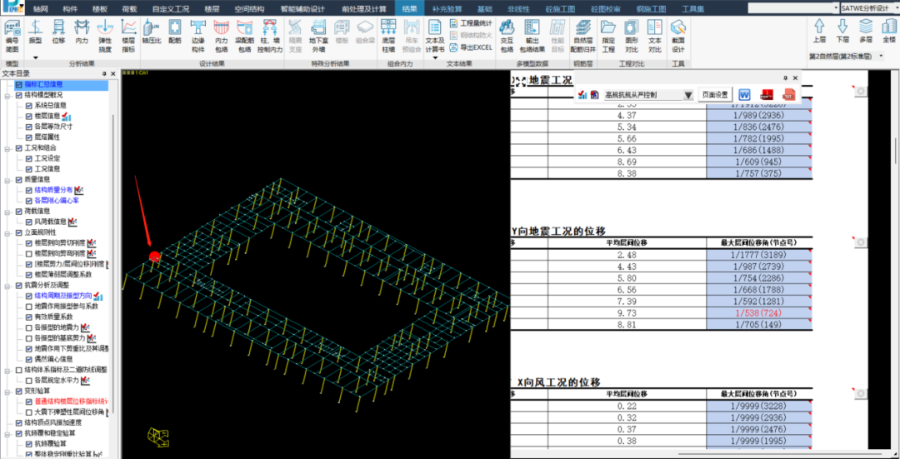This screenshot has height=459, width=900.
Task: Toggle 层塔属性 checkbox
Action: point(29,137)
